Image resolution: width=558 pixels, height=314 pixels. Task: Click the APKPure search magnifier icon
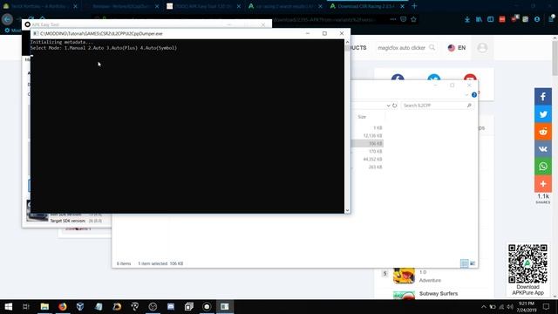pyautogui.click(x=432, y=47)
